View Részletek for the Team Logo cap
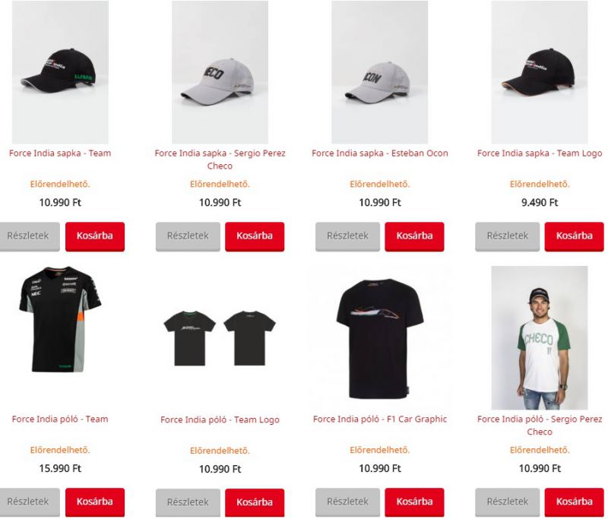Screen dimensions: 608x519 (x=507, y=236)
